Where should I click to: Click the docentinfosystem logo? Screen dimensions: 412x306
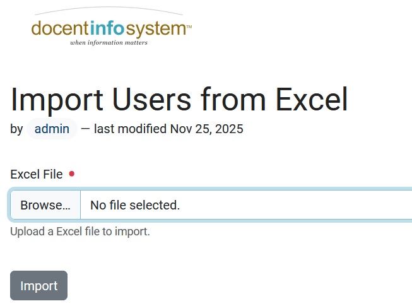(110, 28)
